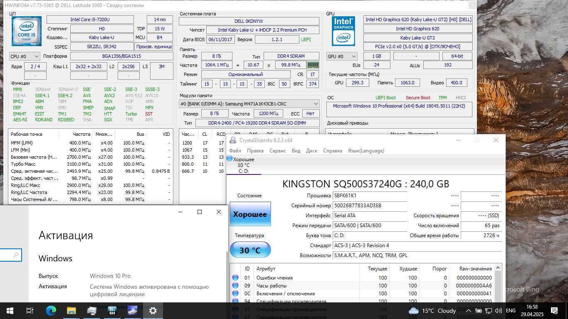Switch to the disk-drive app on the taskbar
This screenshot has width=568, height=319.
click(132, 311)
